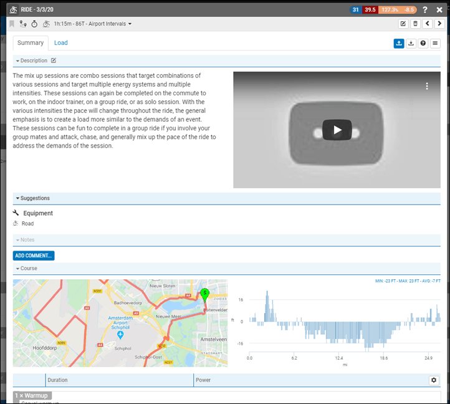Play the embedded video
Viewport: 450px width, 404px height.
(x=337, y=130)
